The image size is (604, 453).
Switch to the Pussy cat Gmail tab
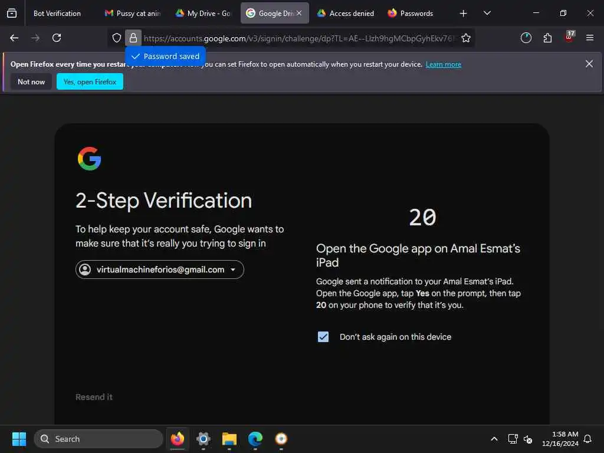[133, 13]
